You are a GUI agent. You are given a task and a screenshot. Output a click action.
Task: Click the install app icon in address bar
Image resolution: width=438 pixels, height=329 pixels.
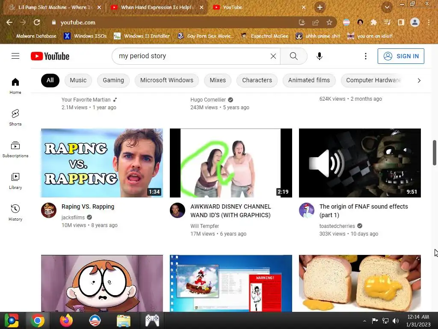pyautogui.click(x=302, y=22)
